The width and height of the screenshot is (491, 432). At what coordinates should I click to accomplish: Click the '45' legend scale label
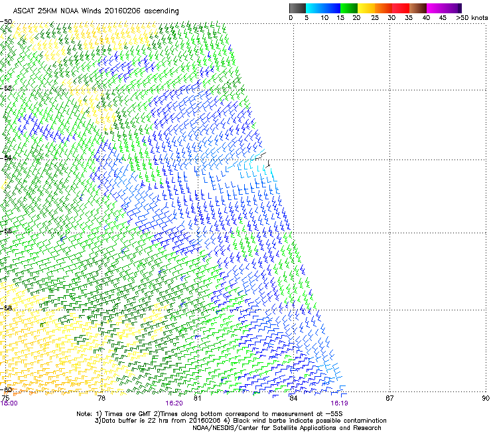443,18
